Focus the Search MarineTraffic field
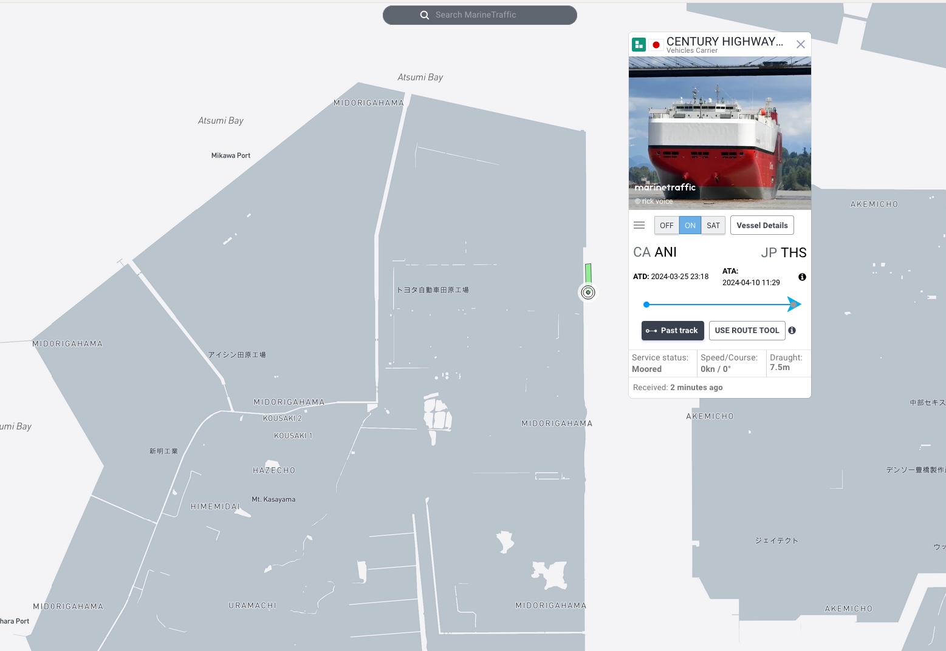The height and width of the screenshot is (651, 946). (480, 15)
